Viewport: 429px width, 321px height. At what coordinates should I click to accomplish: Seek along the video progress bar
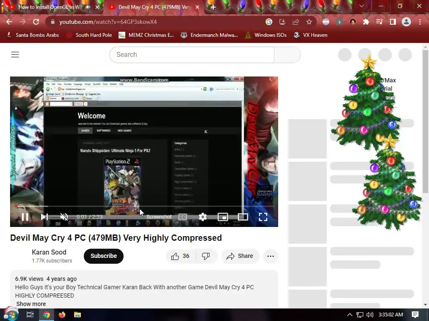[x=144, y=206]
